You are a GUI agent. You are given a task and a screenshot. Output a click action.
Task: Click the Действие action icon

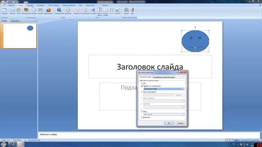[x=68, y=11]
